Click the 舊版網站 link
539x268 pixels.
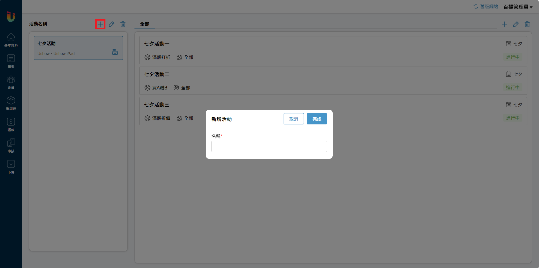tap(486, 6)
